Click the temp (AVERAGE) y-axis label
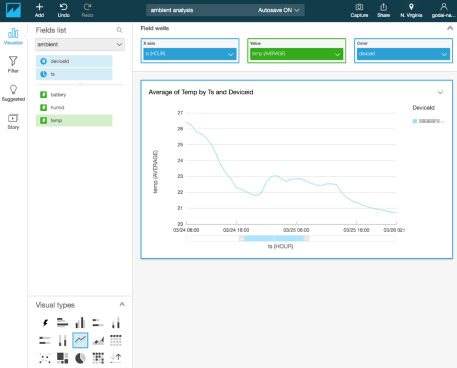Viewport: 457px width, 368px height. [x=155, y=172]
